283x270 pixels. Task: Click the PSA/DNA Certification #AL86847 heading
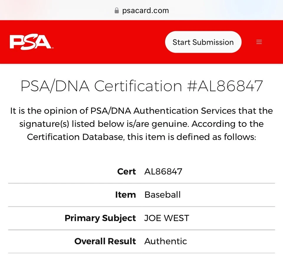[141, 86]
